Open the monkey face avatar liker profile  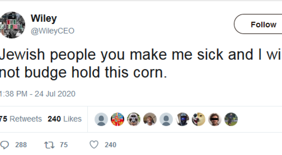point(134,119)
